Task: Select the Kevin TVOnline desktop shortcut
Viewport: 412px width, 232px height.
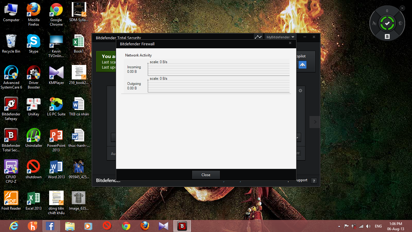Action: [56, 46]
